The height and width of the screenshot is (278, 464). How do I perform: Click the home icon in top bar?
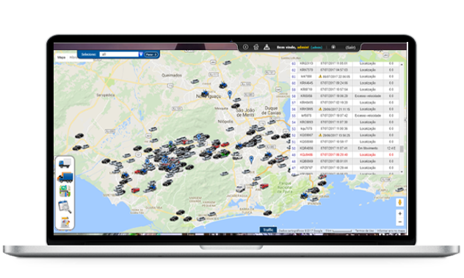pyautogui.click(x=256, y=47)
